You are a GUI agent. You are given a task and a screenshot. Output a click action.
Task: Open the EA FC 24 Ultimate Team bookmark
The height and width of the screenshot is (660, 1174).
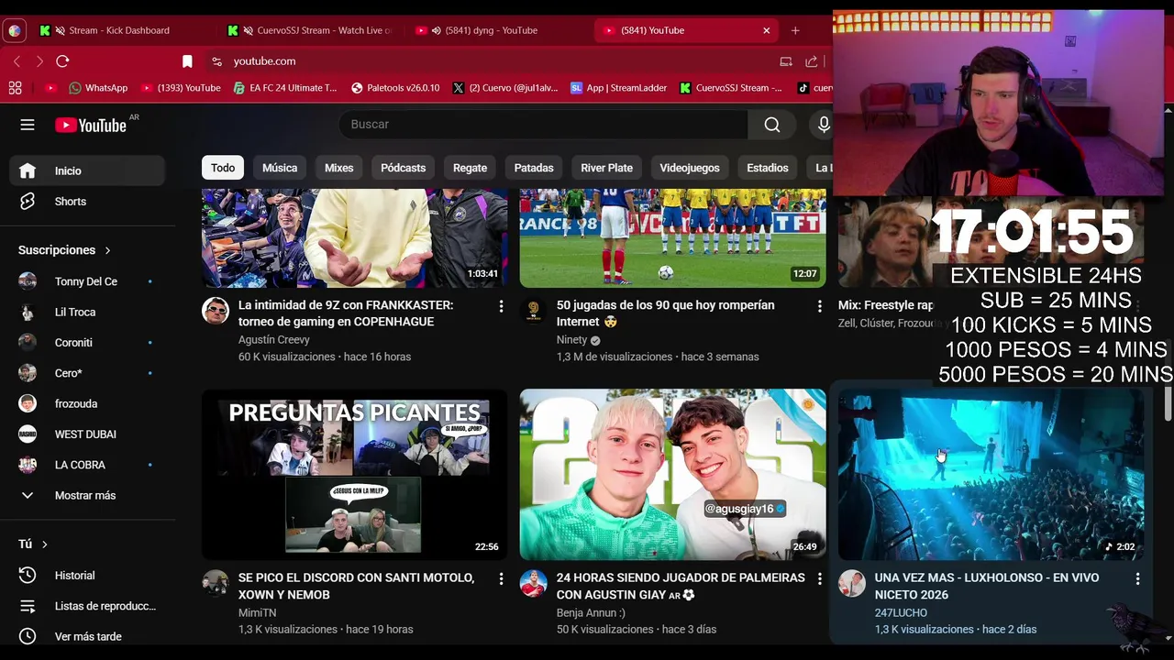[285, 88]
